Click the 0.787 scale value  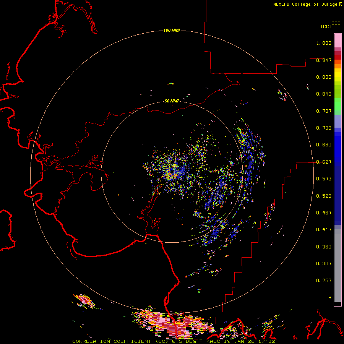pos(324,111)
